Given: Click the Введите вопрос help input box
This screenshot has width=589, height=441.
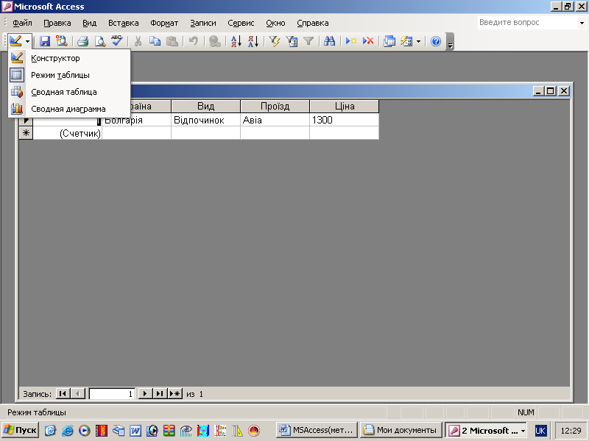Looking at the screenshot, I should tap(527, 23).
